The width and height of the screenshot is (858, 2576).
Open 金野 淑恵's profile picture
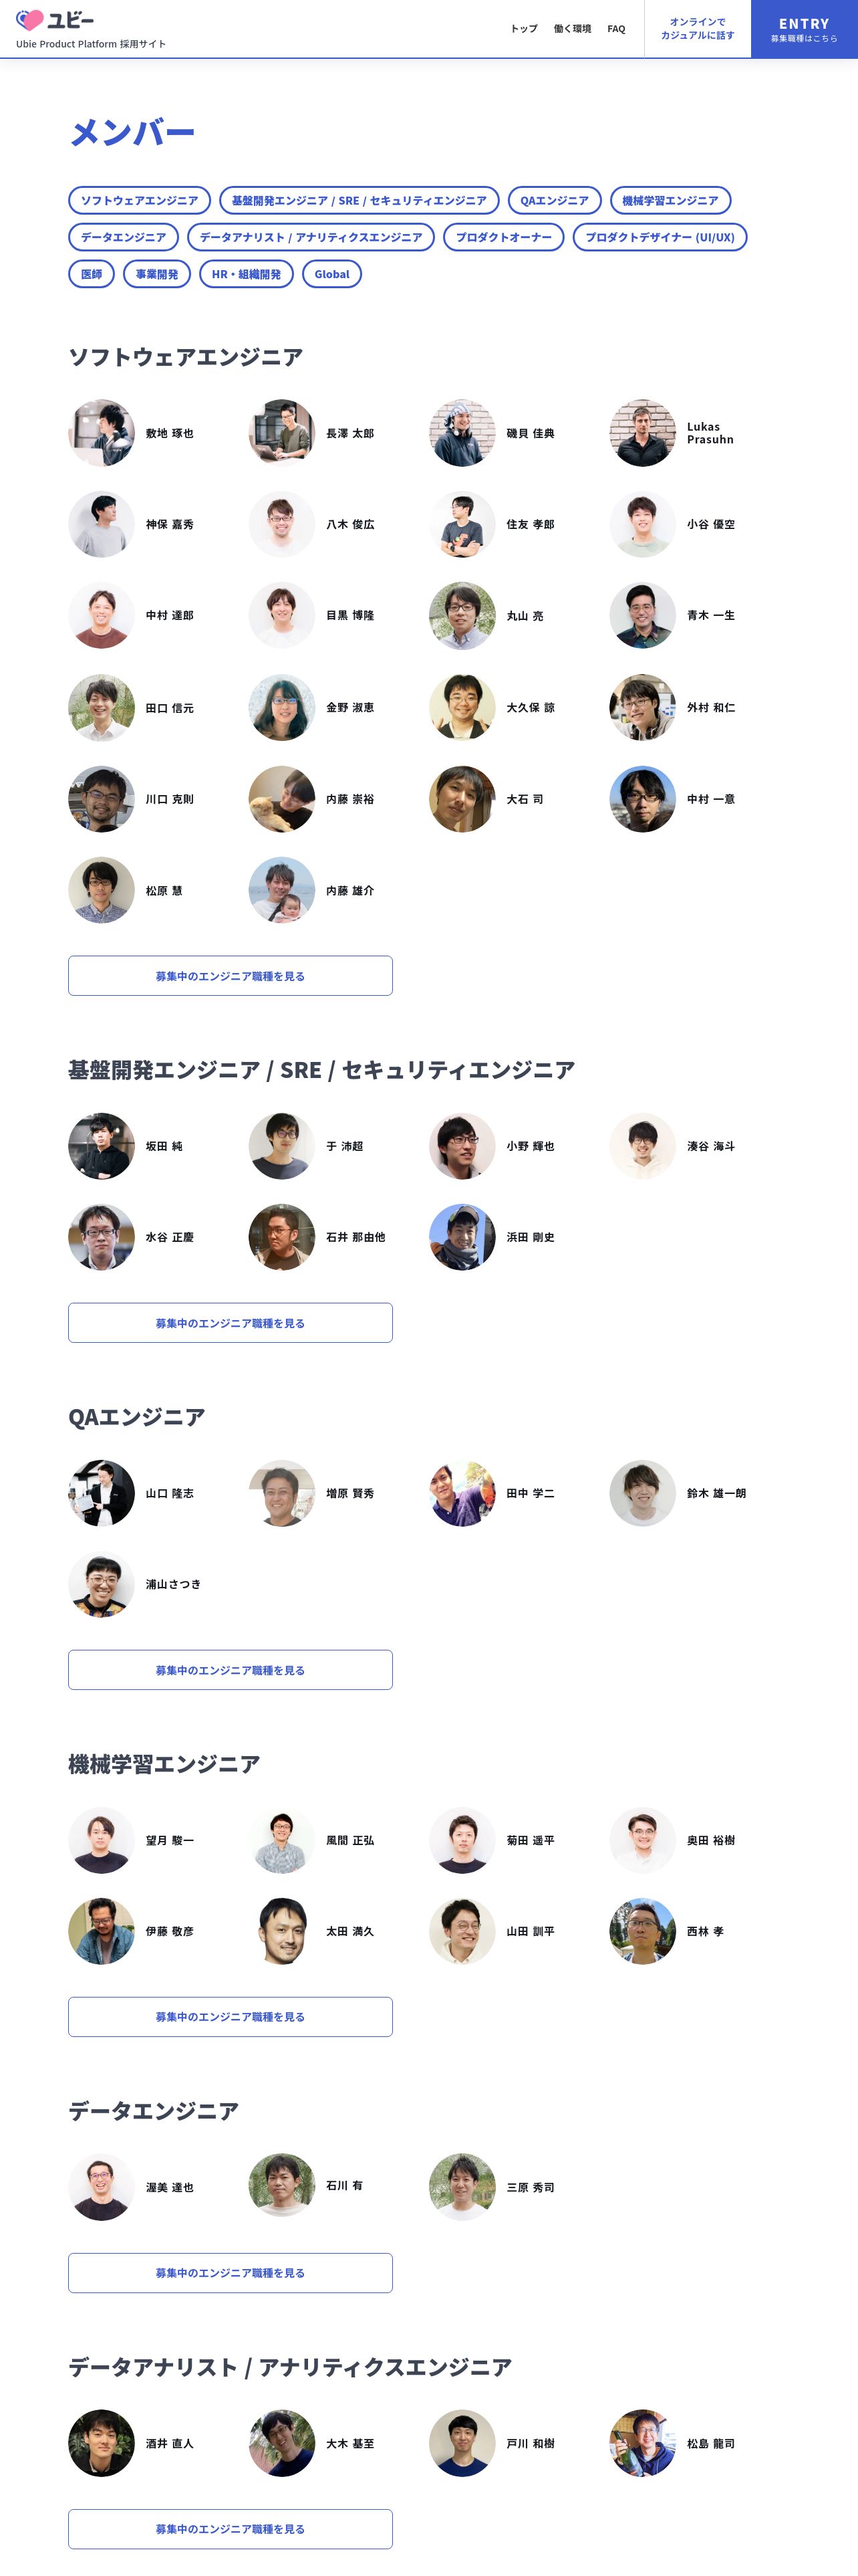pyautogui.click(x=282, y=707)
